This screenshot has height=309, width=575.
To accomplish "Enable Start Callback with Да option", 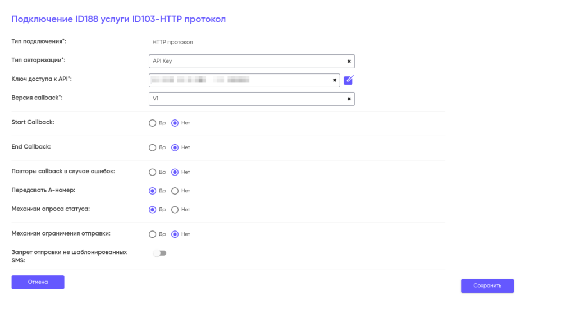I will tap(152, 123).
